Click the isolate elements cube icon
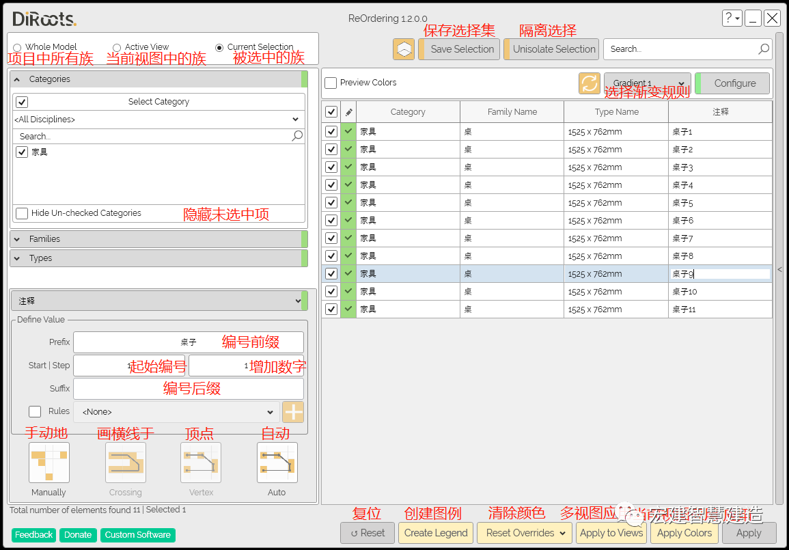The width and height of the screenshot is (789, 550). 404,49
